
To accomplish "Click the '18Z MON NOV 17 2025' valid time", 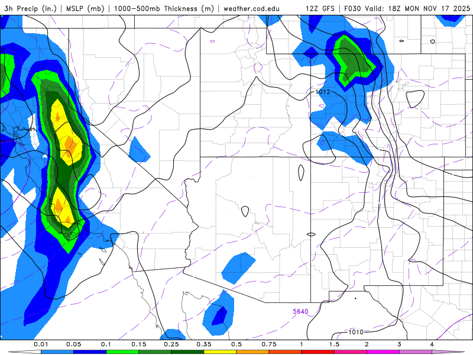I will tap(429, 8).
